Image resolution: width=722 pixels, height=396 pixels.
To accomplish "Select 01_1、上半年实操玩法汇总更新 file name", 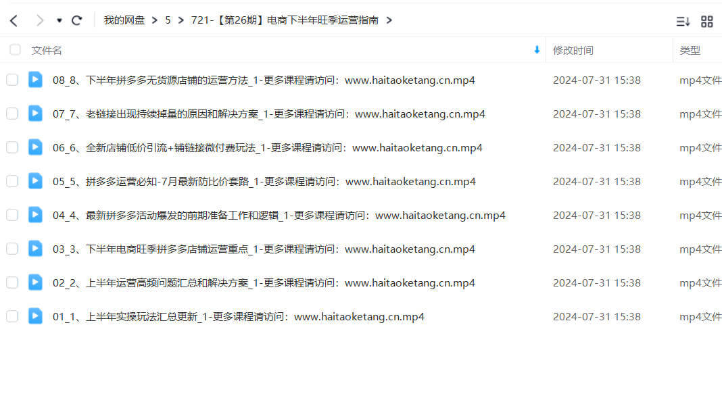I will 239,317.
